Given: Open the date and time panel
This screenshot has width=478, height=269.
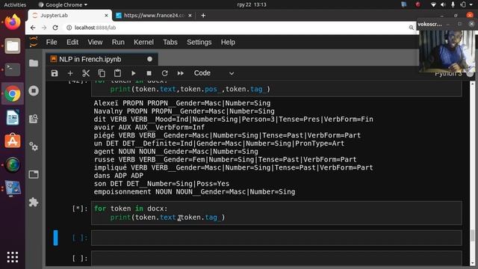Looking at the screenshot, I should pyautogui.click(x=252, y=4).
